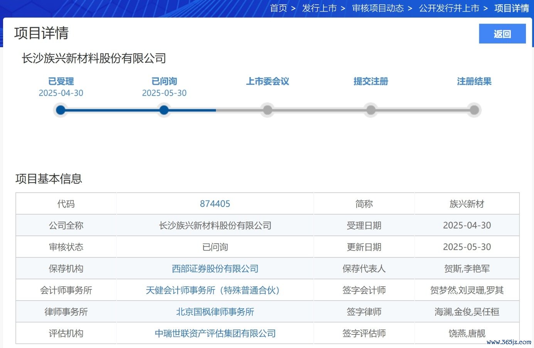Open stock code 874405 link
Image resolution: width=534 pixels, height=348 pixels.
tap(215, 204)
